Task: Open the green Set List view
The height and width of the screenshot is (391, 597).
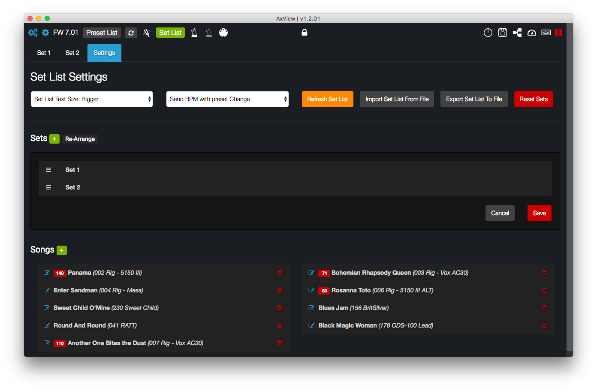Action: 170,33
